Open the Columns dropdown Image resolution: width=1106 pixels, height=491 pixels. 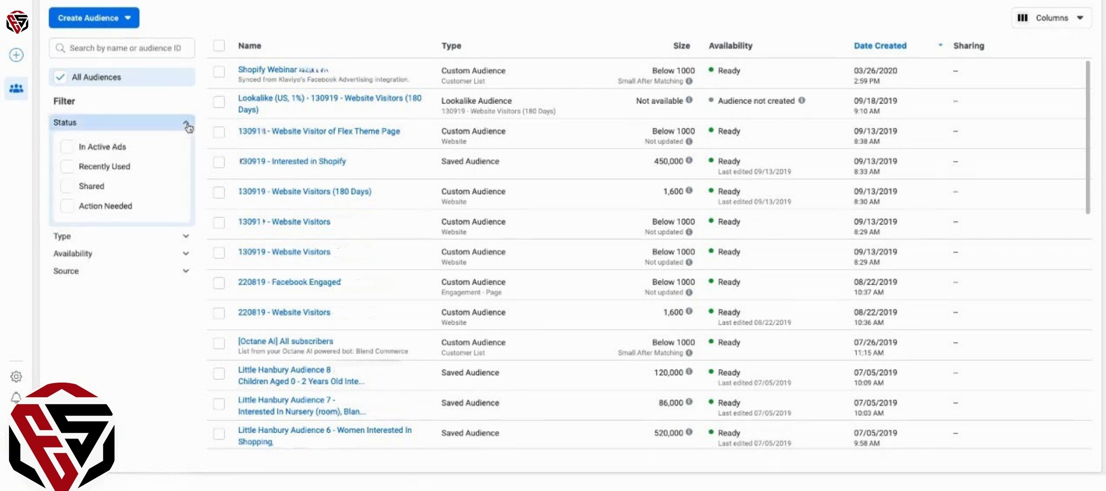pos(1051,18)
